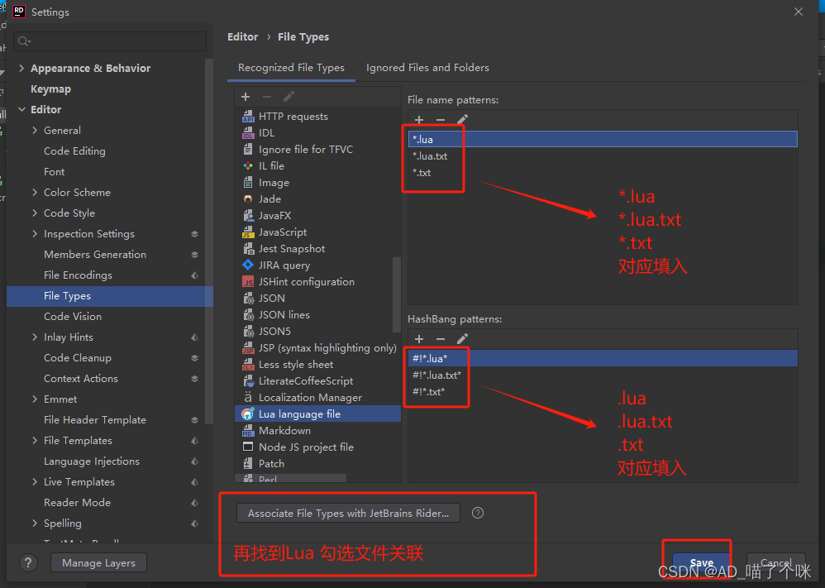Collapse the Editor section
Screen dimensions: 825x588
(x=21, y=109)
